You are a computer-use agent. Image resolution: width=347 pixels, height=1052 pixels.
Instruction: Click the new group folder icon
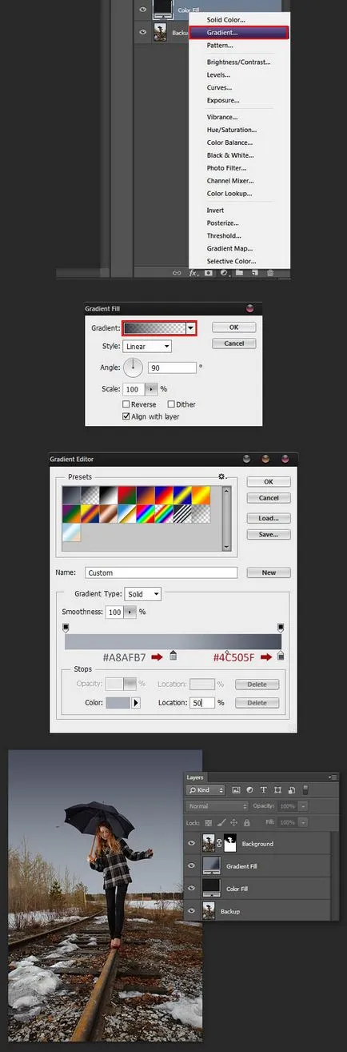tap(239, 272)
